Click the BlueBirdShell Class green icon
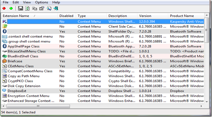Image resolution: width=212 pixels, height=117 pixels. (x=5, y=56)
